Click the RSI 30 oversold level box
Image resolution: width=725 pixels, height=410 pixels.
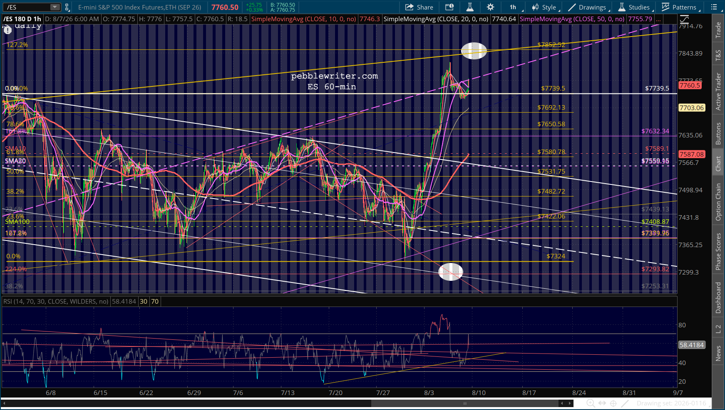[144, 302]
